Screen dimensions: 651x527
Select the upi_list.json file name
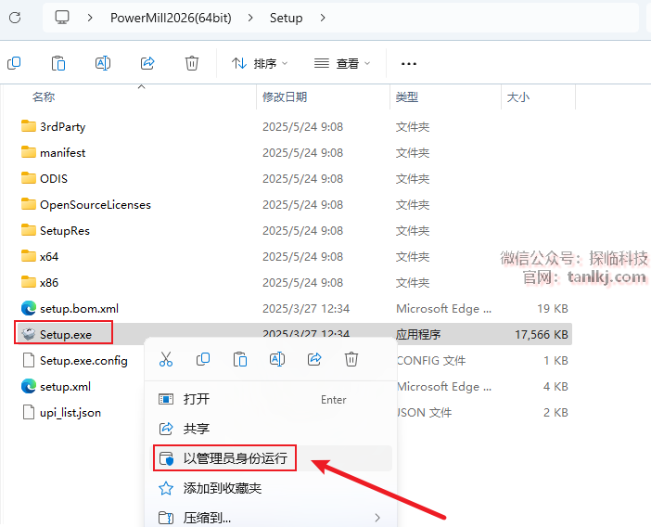click(x=70, y=413)
